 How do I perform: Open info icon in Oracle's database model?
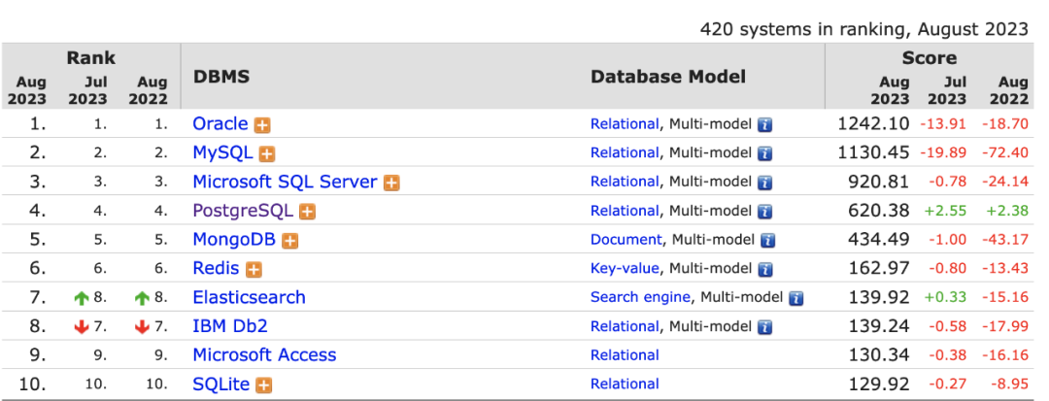point(765,124)
